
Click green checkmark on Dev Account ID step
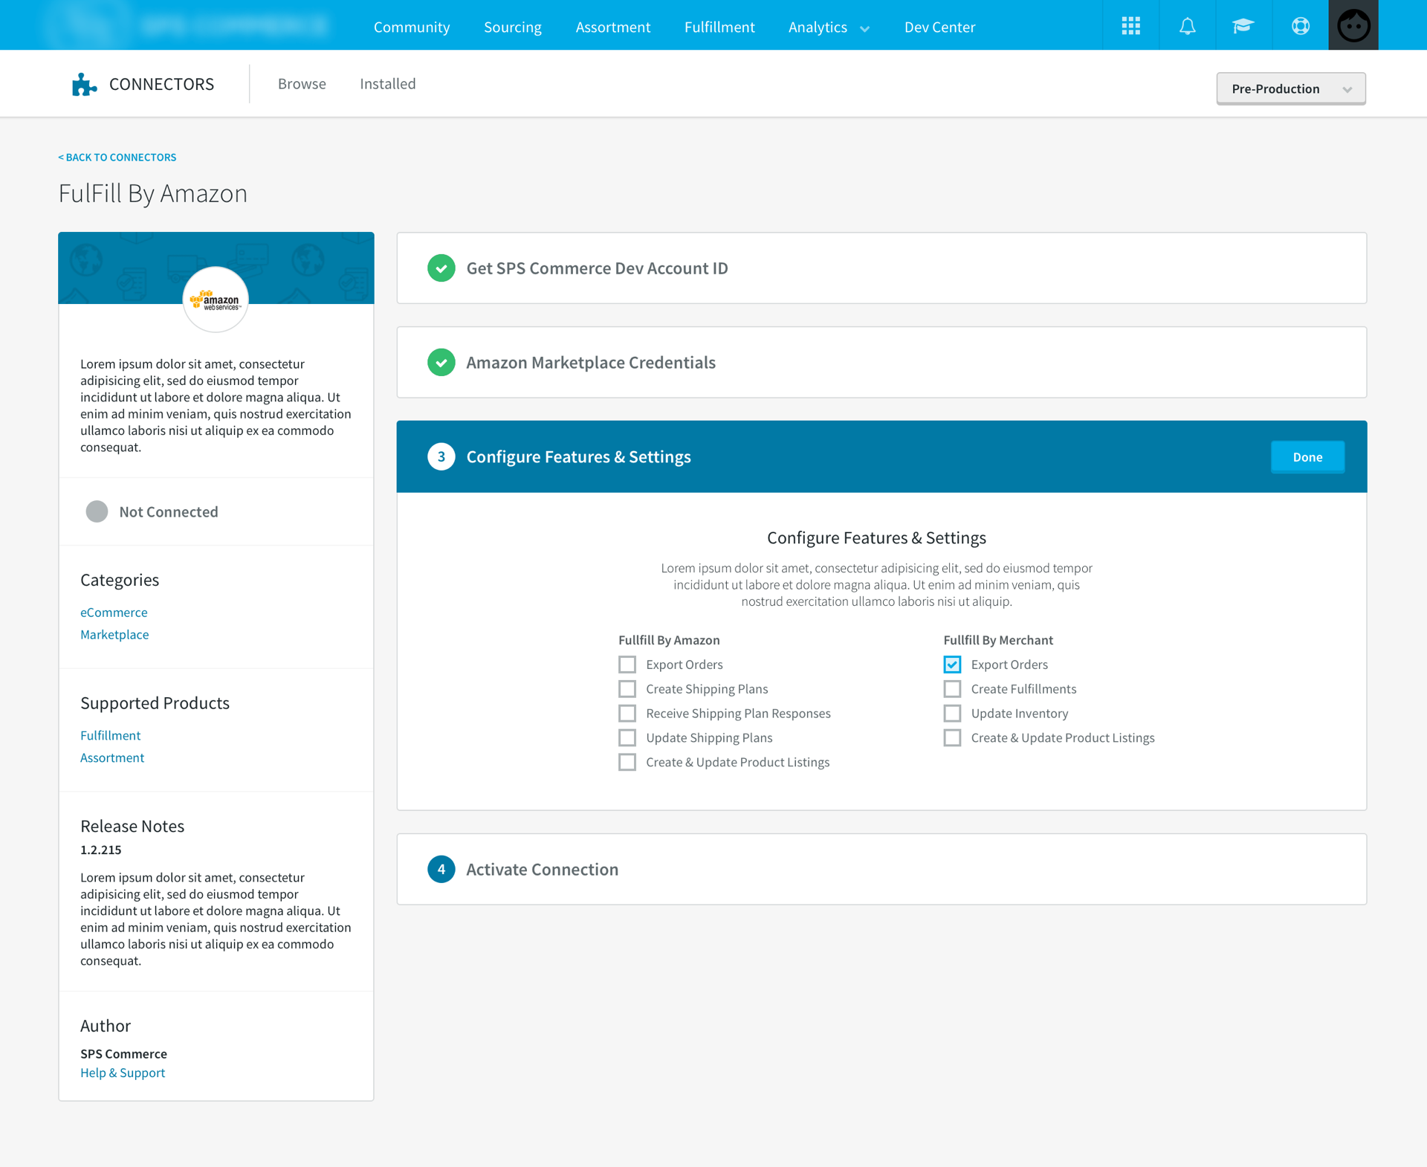(441, 268)
